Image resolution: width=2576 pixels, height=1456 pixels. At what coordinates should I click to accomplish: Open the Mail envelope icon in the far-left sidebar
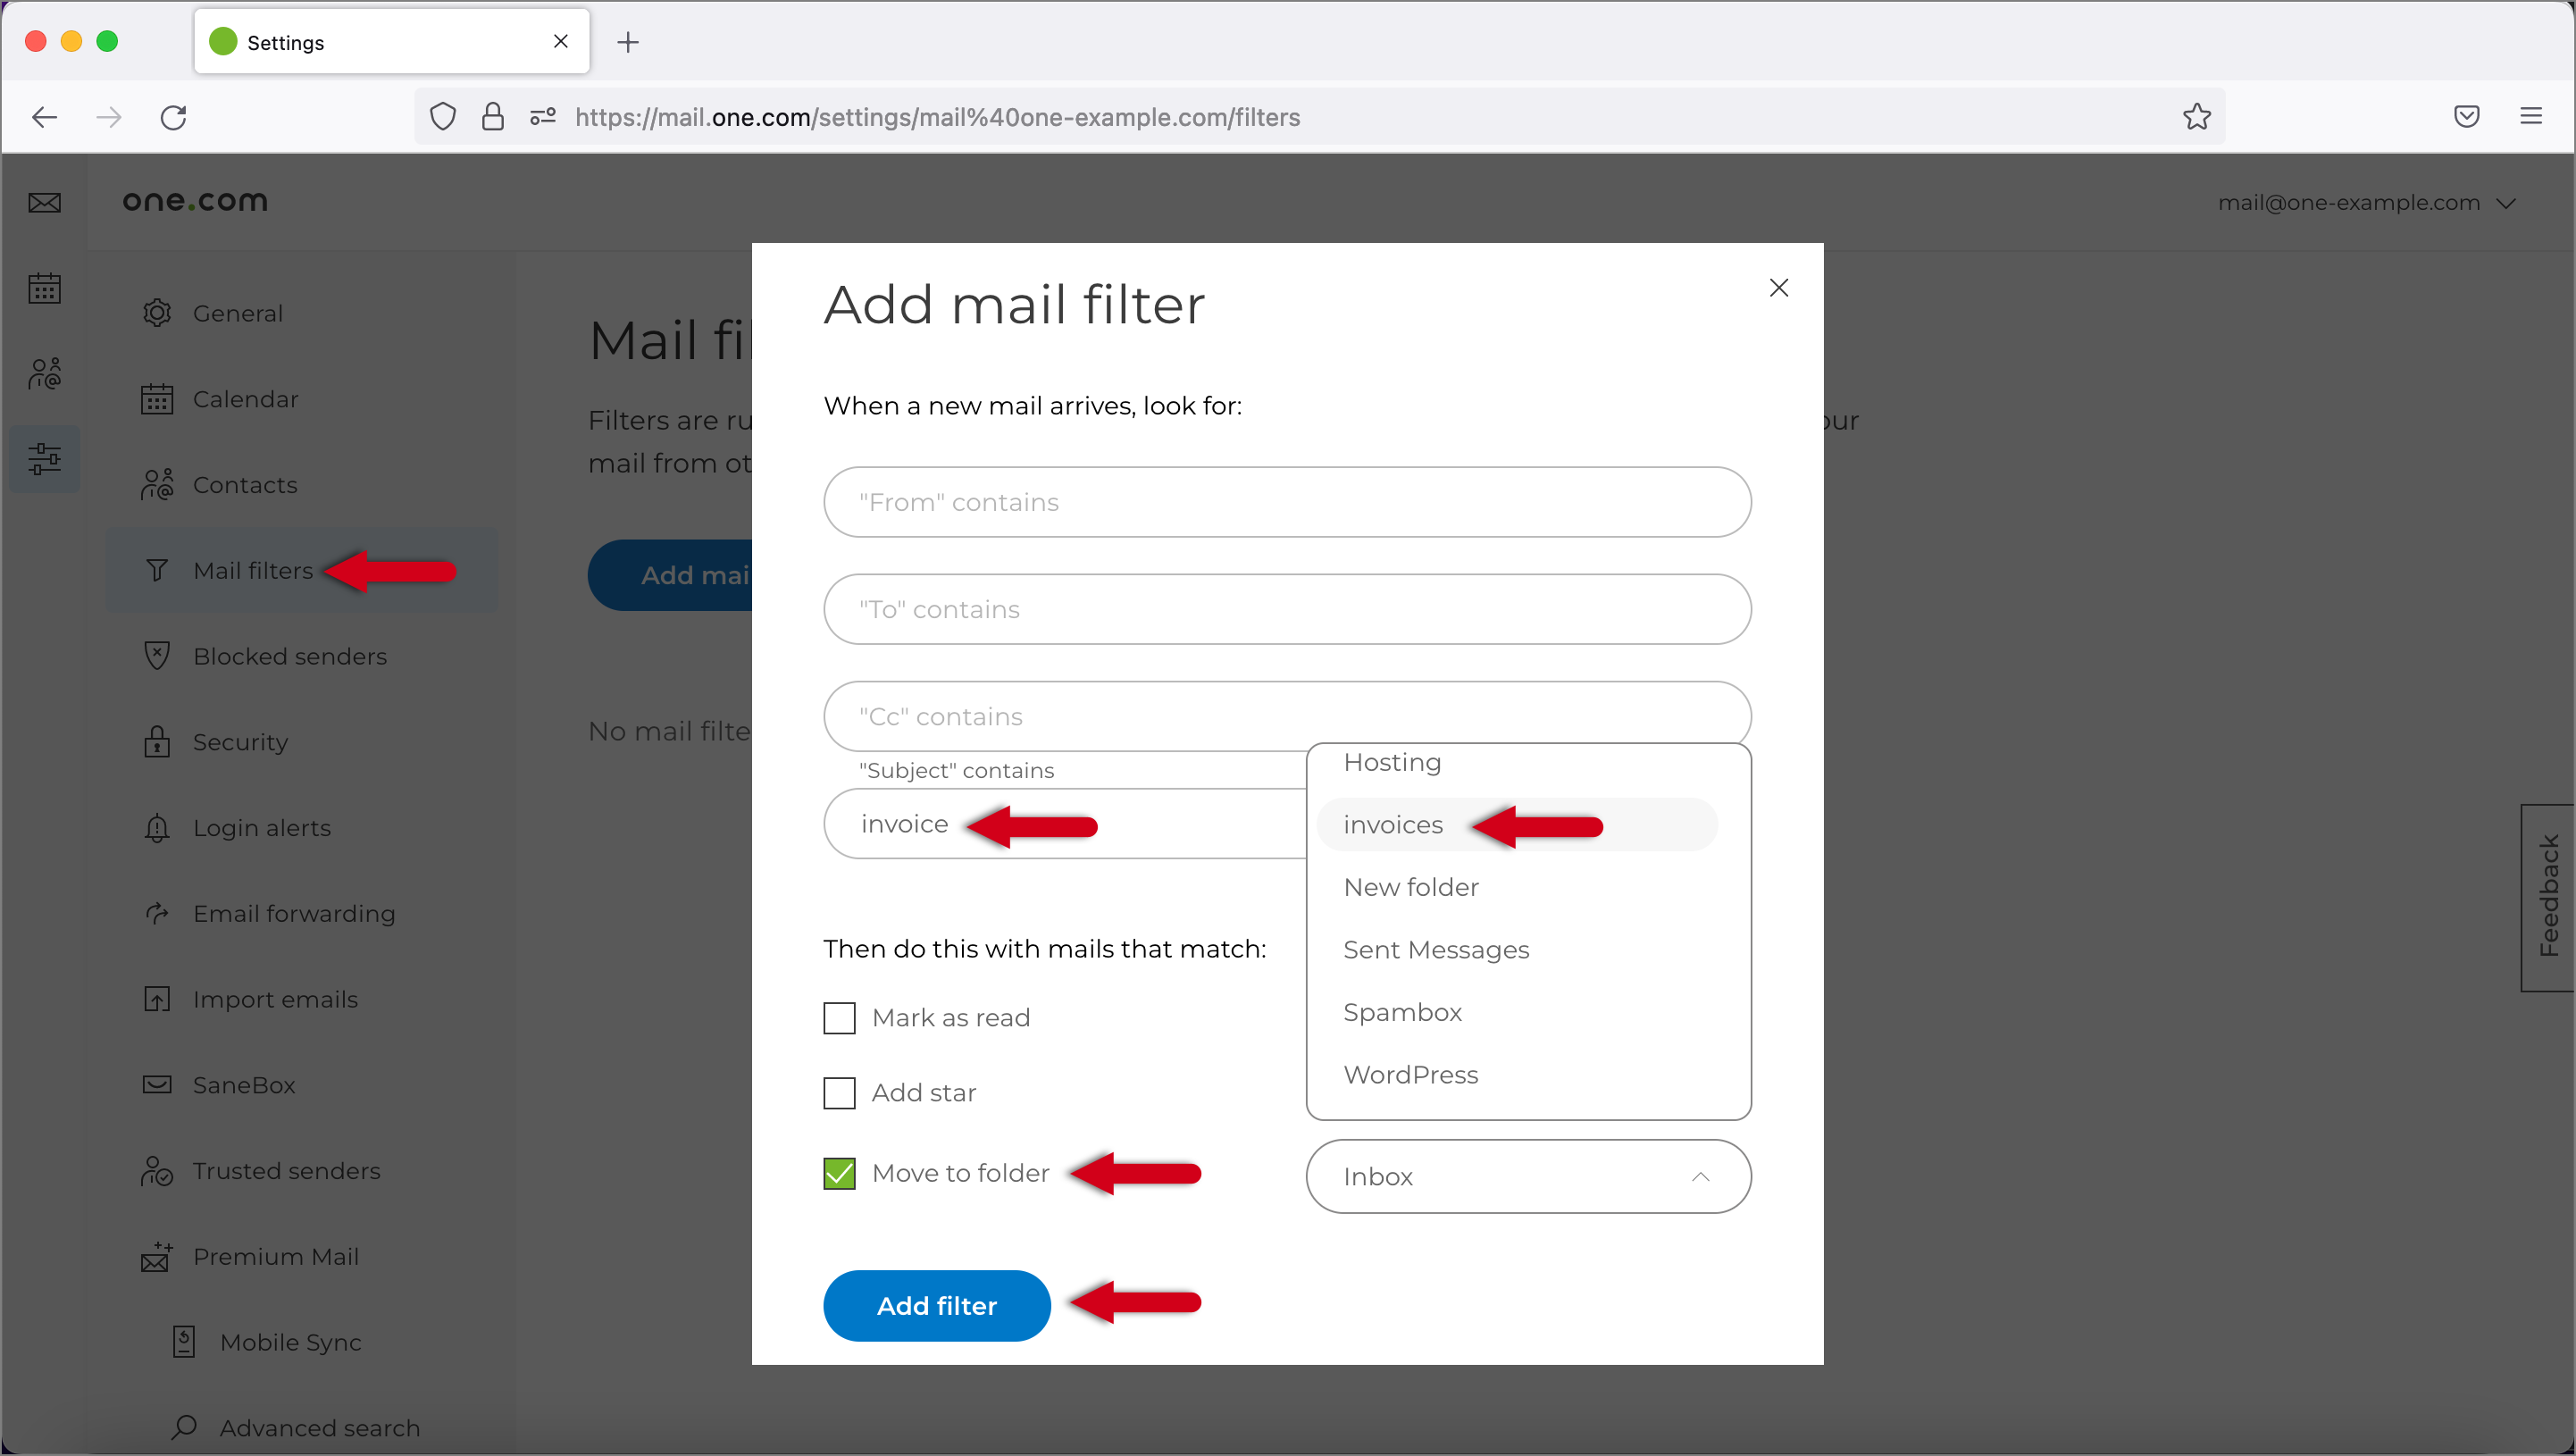(x=44, y=202)
